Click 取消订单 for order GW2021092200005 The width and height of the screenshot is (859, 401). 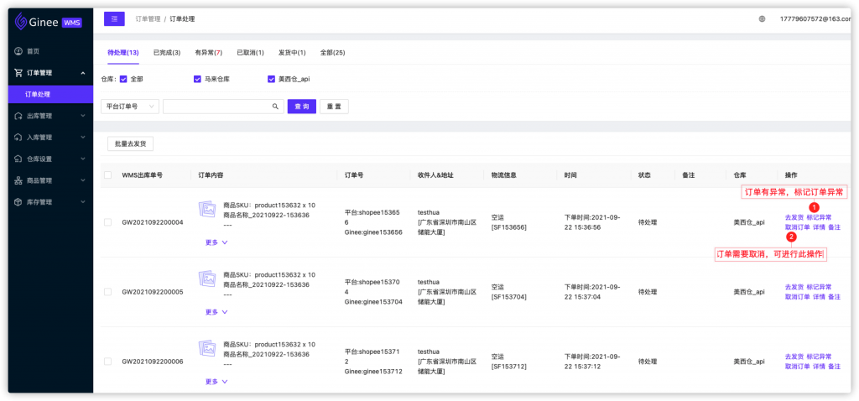[x=797, y=296]
